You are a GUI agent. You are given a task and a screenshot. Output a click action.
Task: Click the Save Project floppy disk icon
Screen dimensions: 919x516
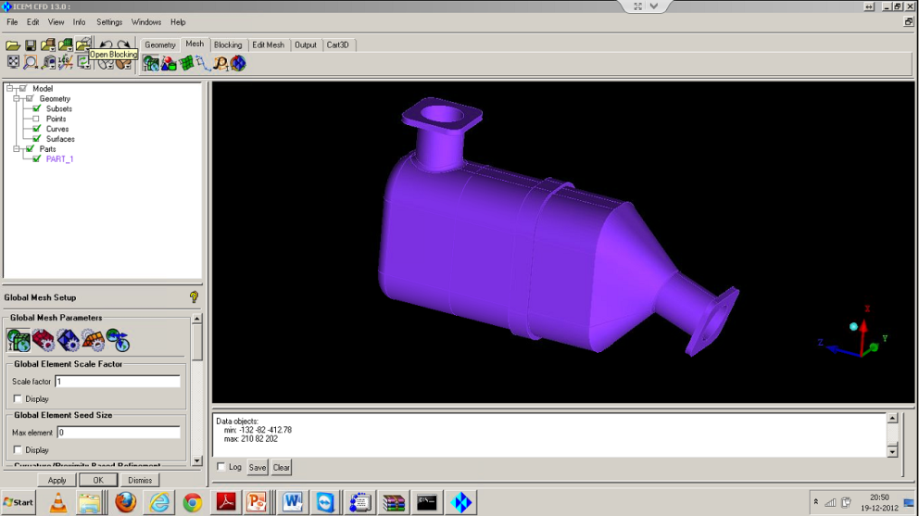(x=31, y=45)
